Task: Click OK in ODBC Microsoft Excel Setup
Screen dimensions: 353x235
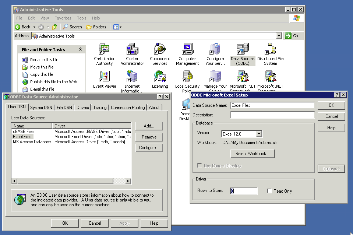Action: [x=331, y=105]
